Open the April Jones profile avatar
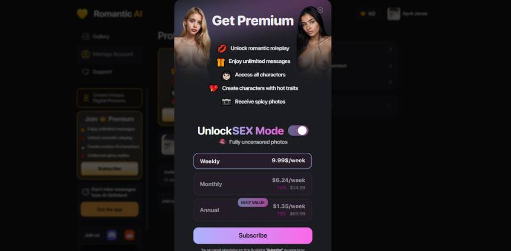This screenshot has height=251, width=511. [394, 13]
